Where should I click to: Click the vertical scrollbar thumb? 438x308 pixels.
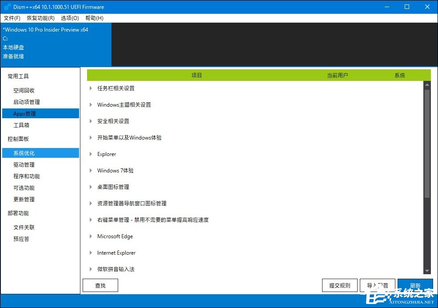pos(427,144)
